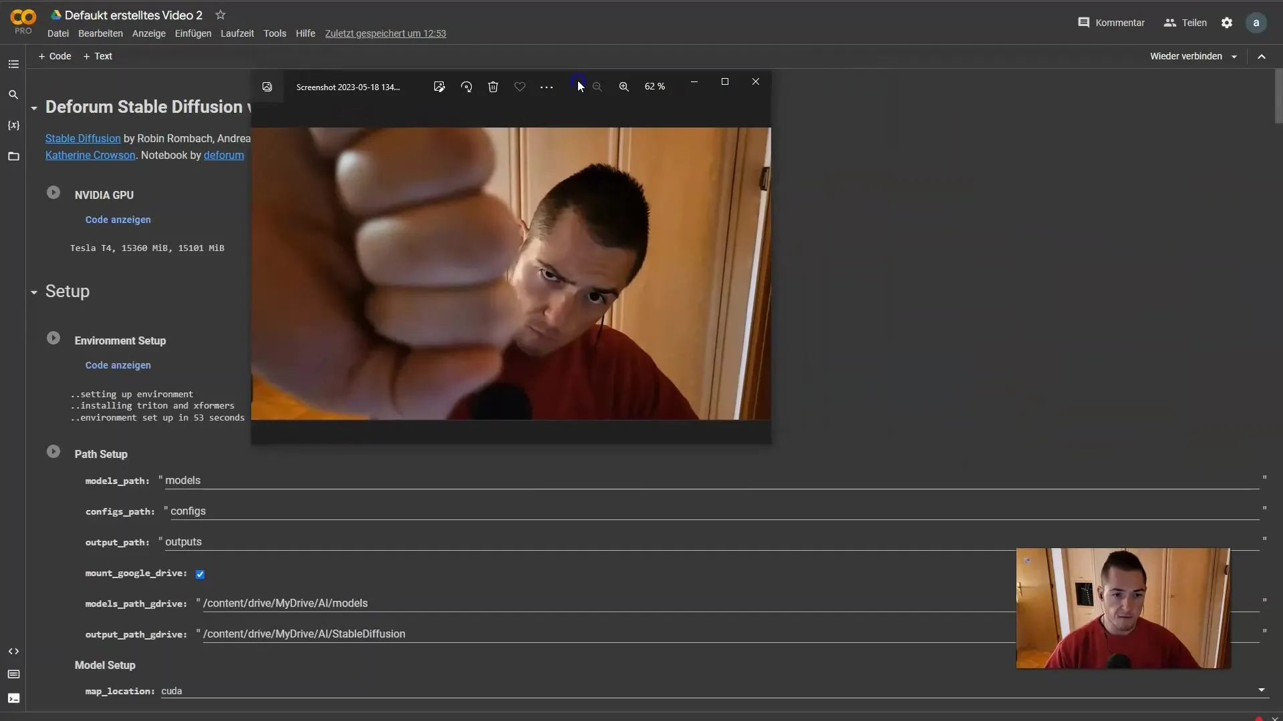Collapse the Deforum Stable Diffusion section
This screenshot has height=721, width=1283.
tap(33, 108)
